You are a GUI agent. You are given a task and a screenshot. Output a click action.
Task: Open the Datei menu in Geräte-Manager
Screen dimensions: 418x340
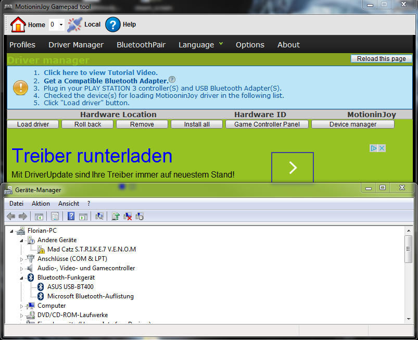click(16, 204)
